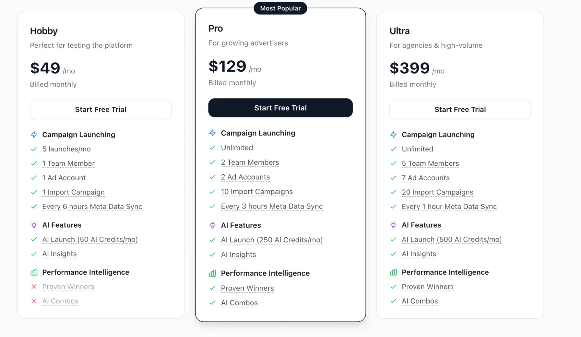Click the lightbulb icon in Hobby AI Features
Image resolution: width=581 pixels, height=337 pixels.
[x=34, y=225]
